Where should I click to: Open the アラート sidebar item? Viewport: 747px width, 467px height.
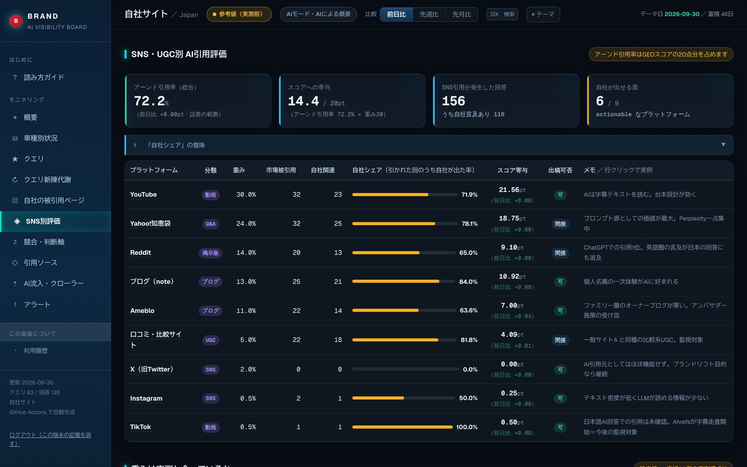click(56, 304)
